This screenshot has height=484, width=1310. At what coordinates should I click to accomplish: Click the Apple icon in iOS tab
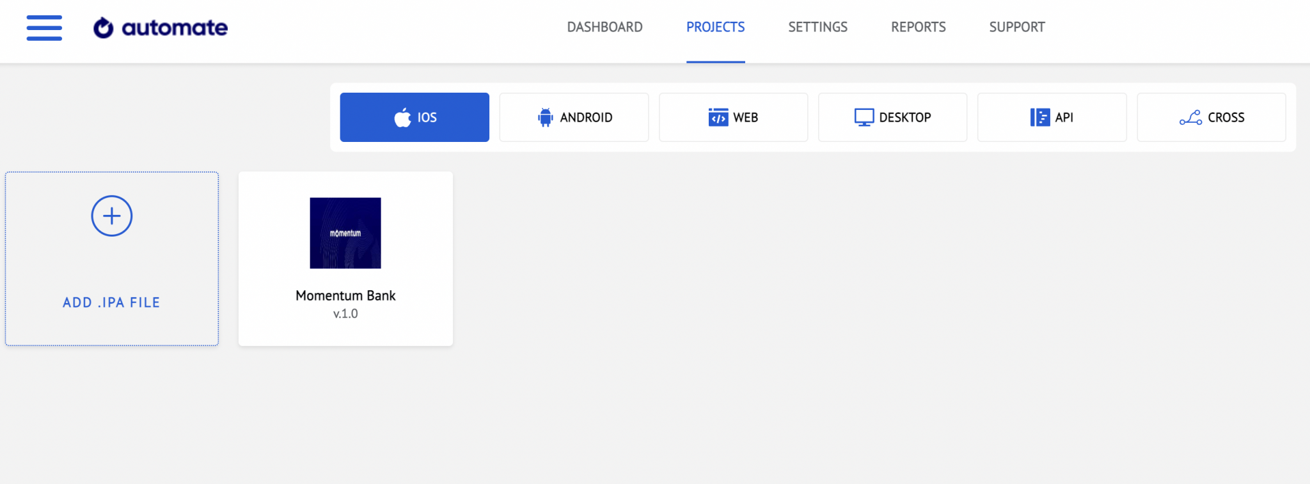[402, 118]
